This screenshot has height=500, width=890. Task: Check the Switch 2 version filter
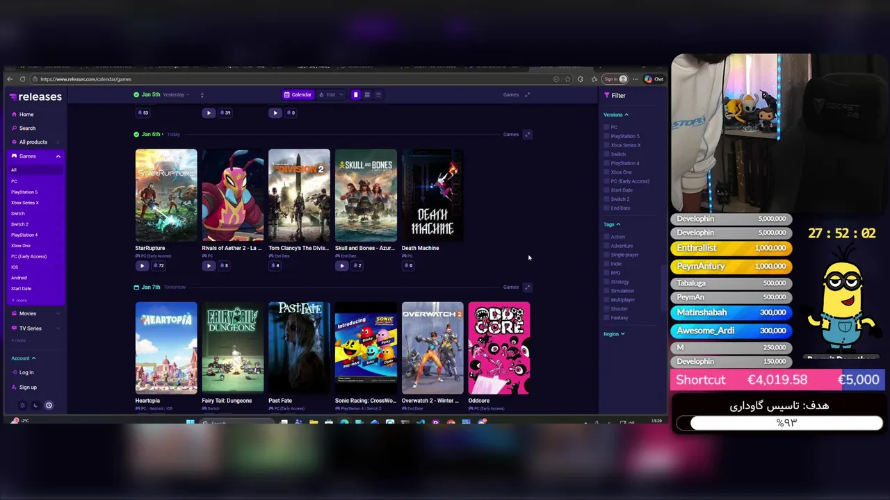pyautogui.click(x=606, y=199)
